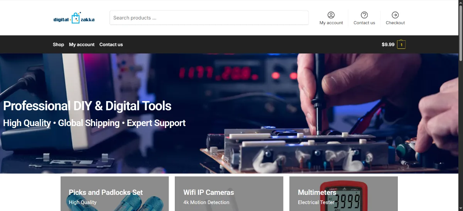The width and height of the screenshot is (463, 211).
Task: Open Shop in the dark navigation bar
Action: (58, 45)
